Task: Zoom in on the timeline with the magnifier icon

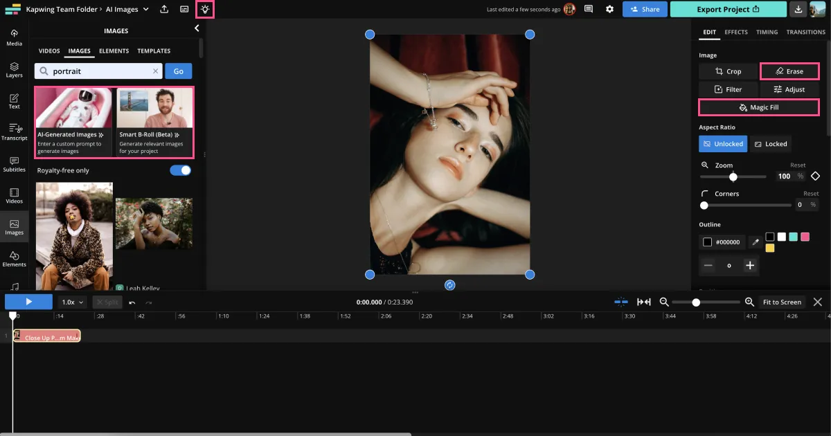Action: pyautogui.click(x=749, y=302)
